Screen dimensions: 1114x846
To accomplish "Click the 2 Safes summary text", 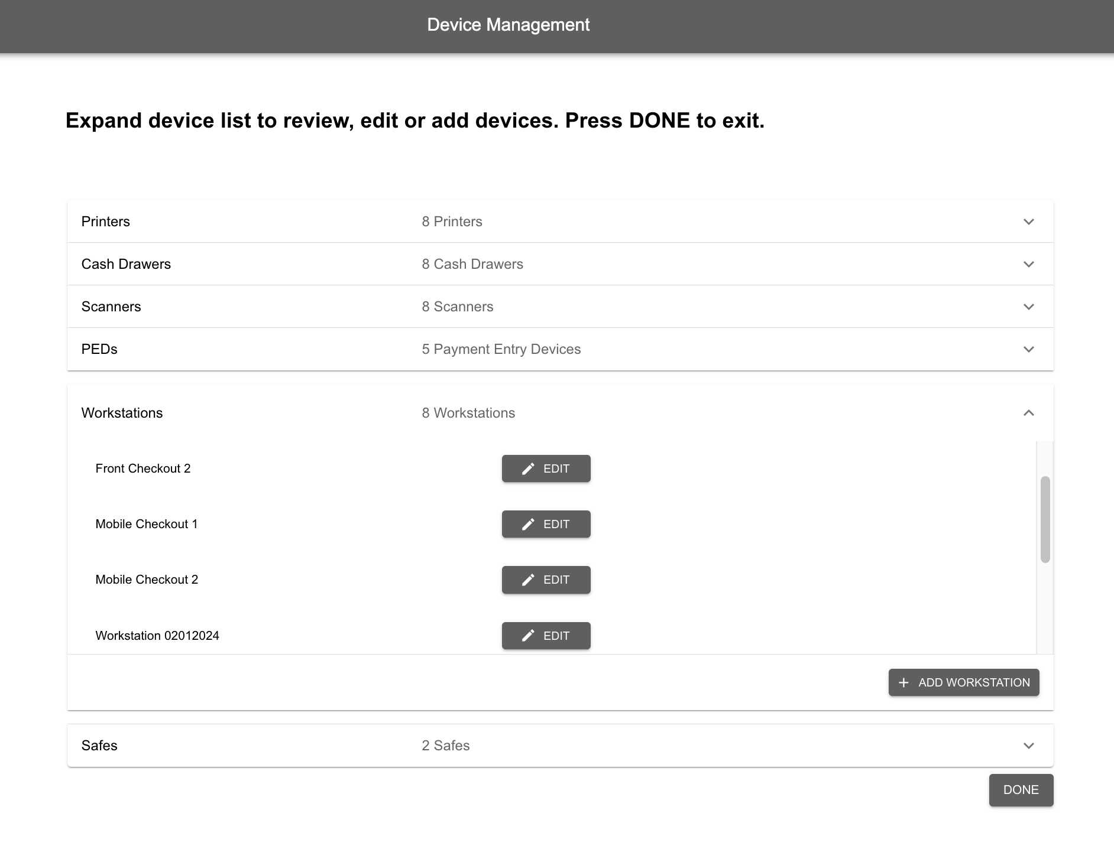I will (446, 746).
